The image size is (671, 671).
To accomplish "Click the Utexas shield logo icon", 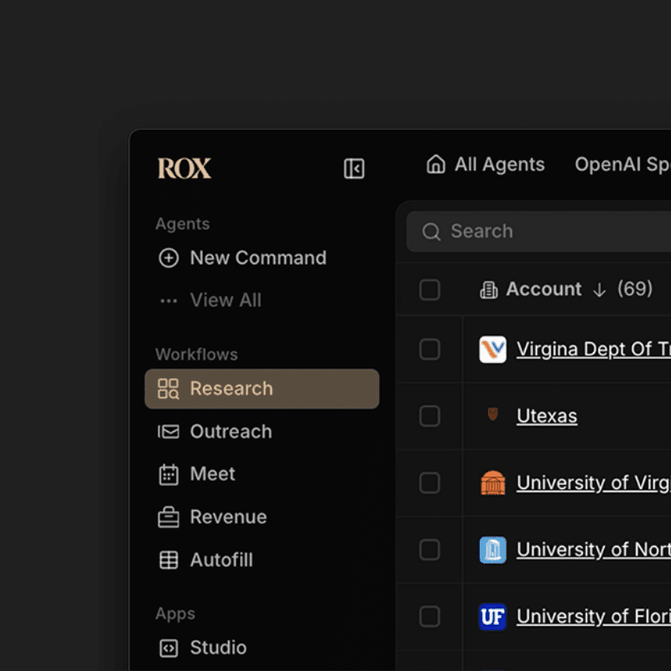I will click(492, 414).
